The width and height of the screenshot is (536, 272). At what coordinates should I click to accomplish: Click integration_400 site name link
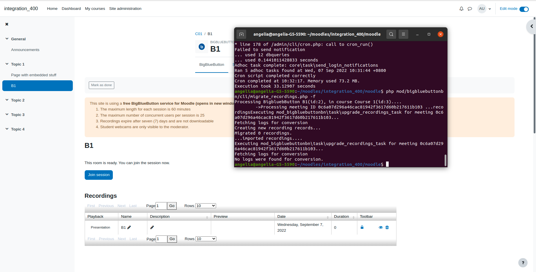(x=21, y=9)
